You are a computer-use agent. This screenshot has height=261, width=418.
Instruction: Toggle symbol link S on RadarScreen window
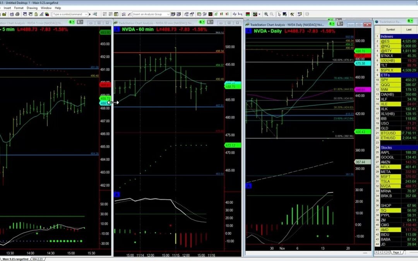(410, 21)
